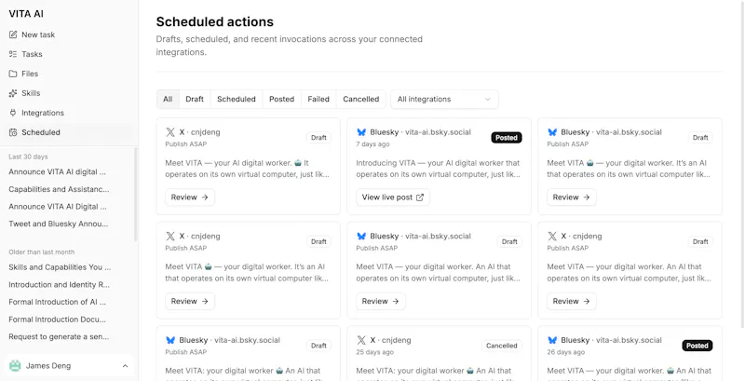The height and width of the screenshot is (381, 745).
Task: Review second-row X draft with emoji
Action: [x=190, y=301]
